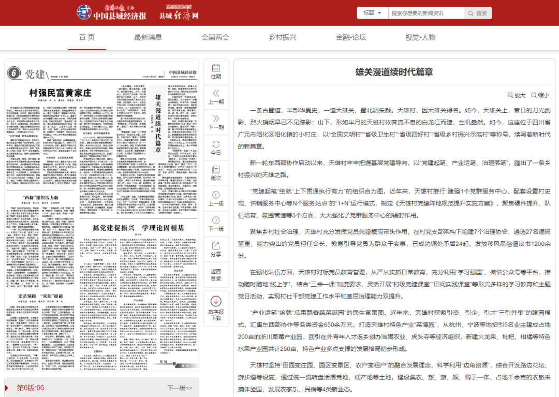Viewport: 559px width, 397px height.
Task: Open the 党员领跑 "双创"提速 article on page image
Action: [41, 296]
